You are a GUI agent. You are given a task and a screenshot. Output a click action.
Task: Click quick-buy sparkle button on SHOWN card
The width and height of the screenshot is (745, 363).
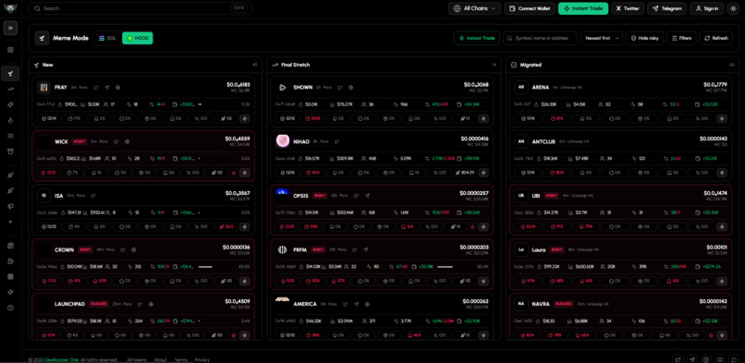483,118
